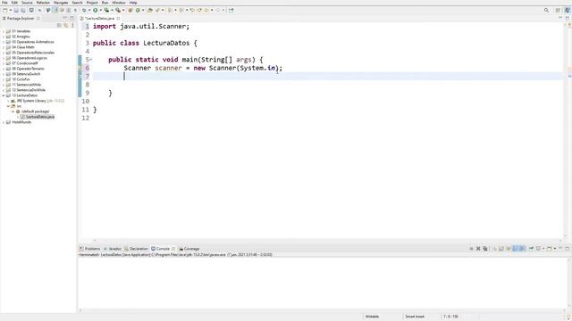572x321 pixels.
Task: Select LecturaDatos.java in the tree
Action: tap(40, 117)
